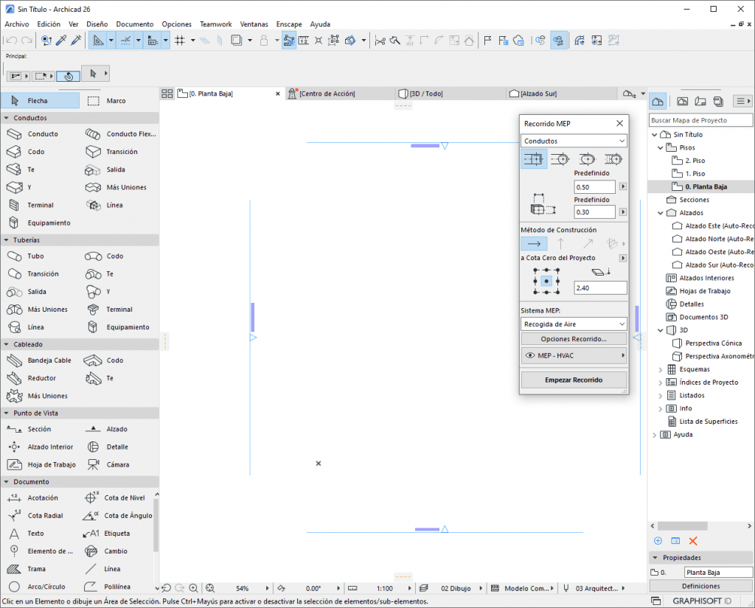
Task: Choose horizontal arrow construction method
Action: click(x=534, y=244)
